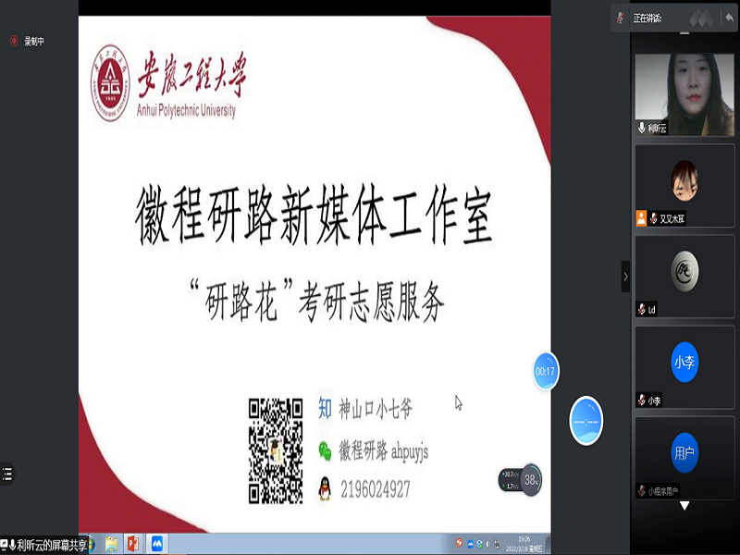Click the orange host icon beside 又又木耳
Screen dimensions: 740x555
pyautogui.click(x=640, y=218)
